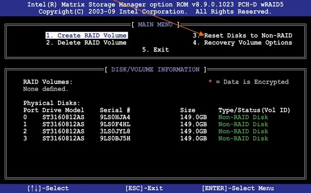
Task: Open Recovery Volume Options
Action: (242, 43)
